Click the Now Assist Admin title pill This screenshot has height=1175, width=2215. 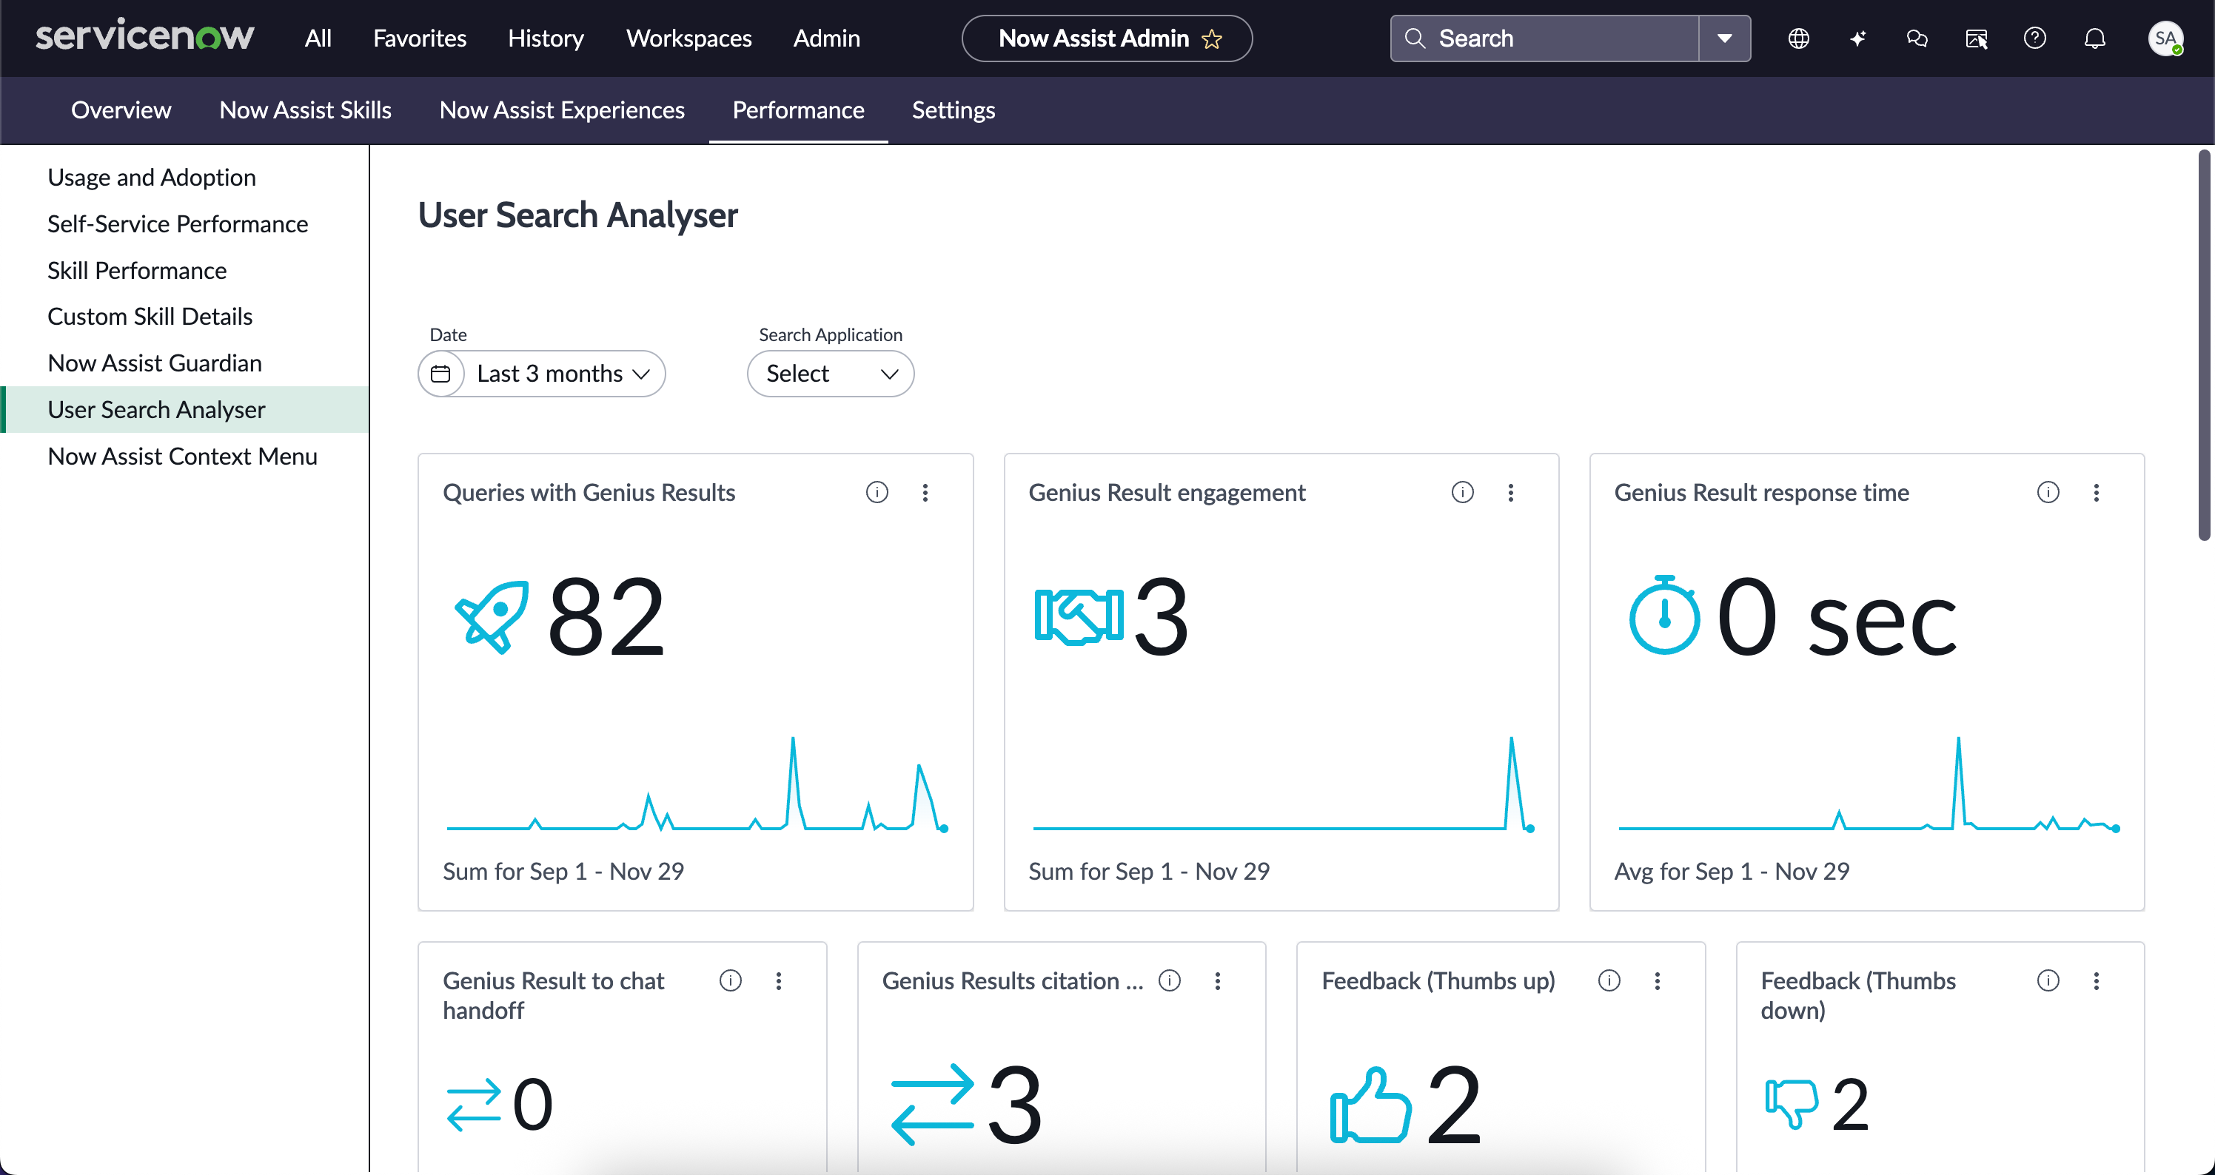(x=1107, y=38)
